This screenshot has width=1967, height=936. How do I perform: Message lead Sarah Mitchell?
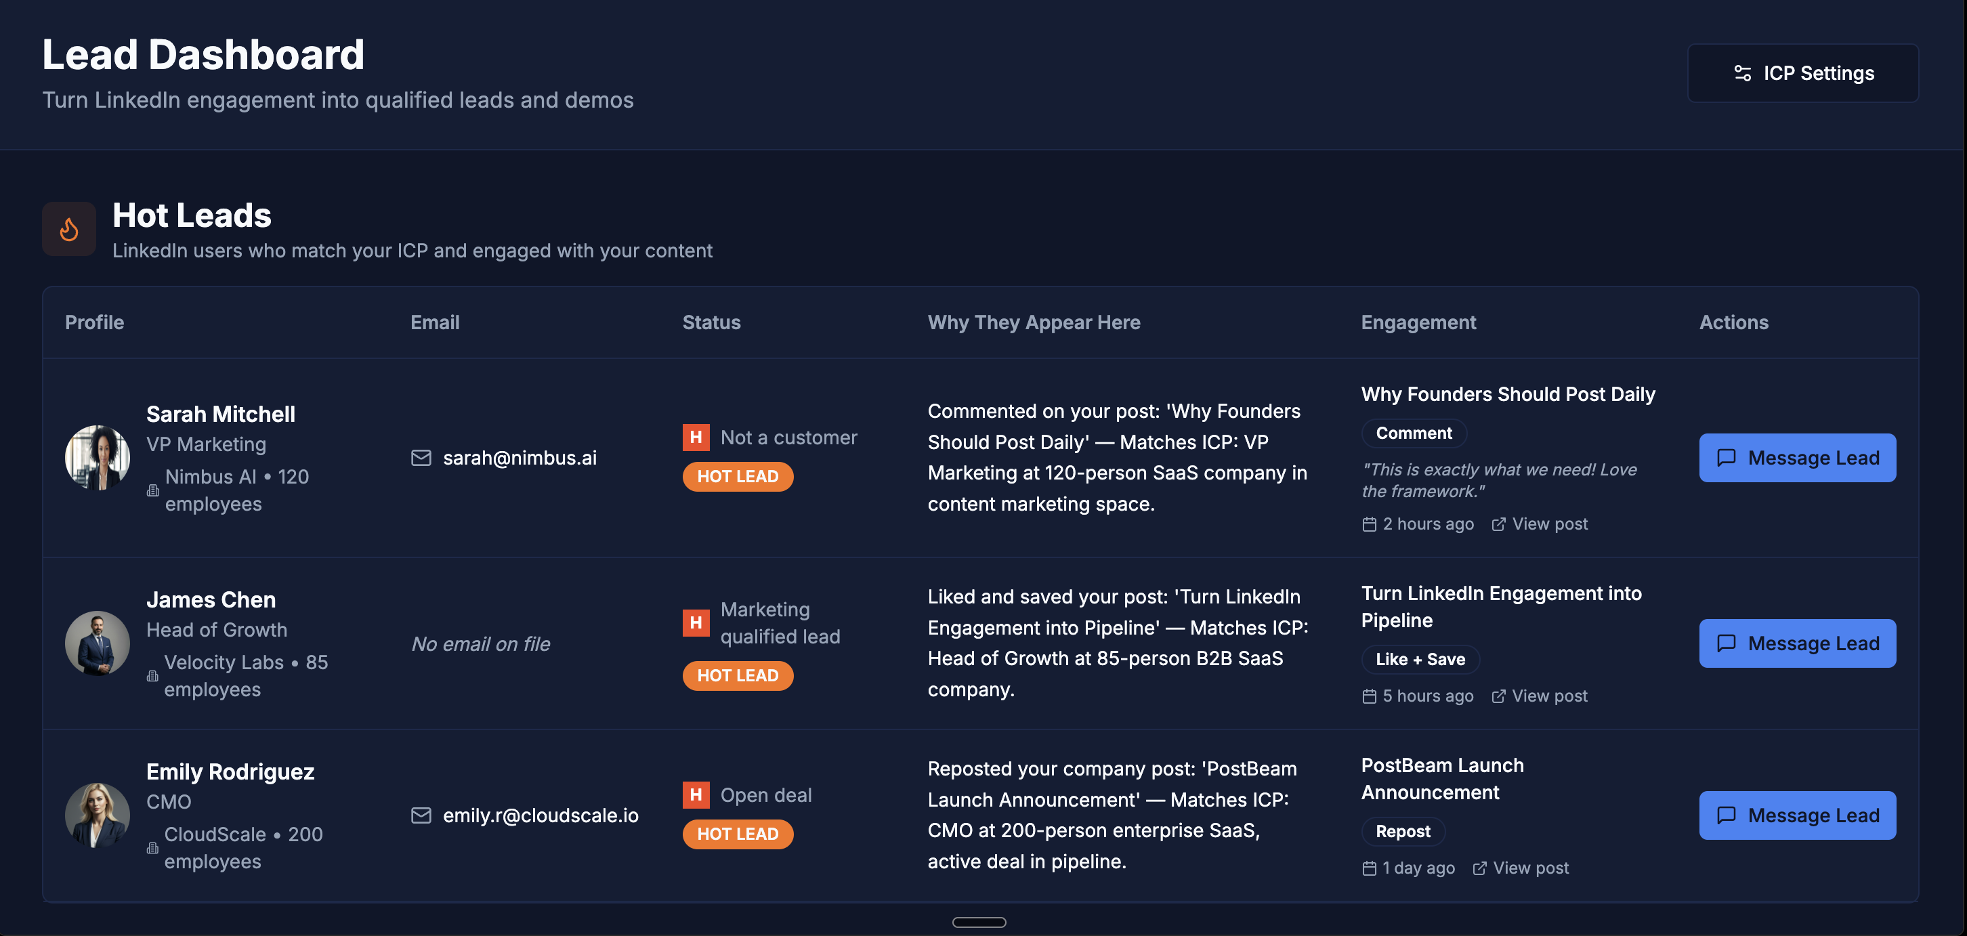tap(1797, 458)
